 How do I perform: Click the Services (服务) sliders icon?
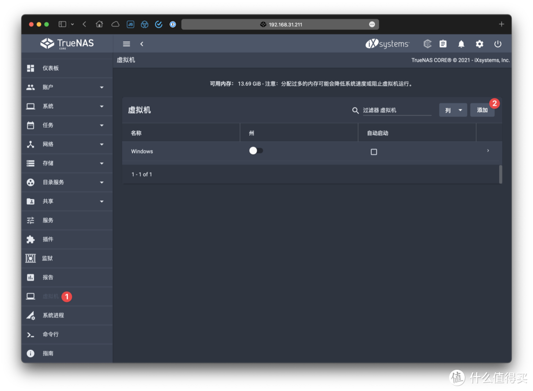(31, 220)
